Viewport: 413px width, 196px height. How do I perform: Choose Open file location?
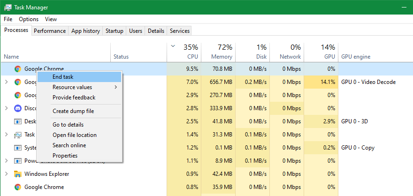pos(74,135)
